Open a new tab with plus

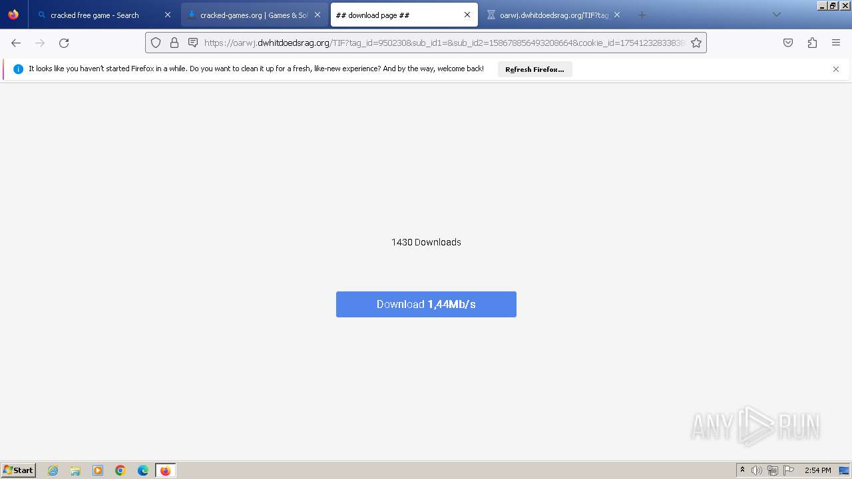(642, 15)
